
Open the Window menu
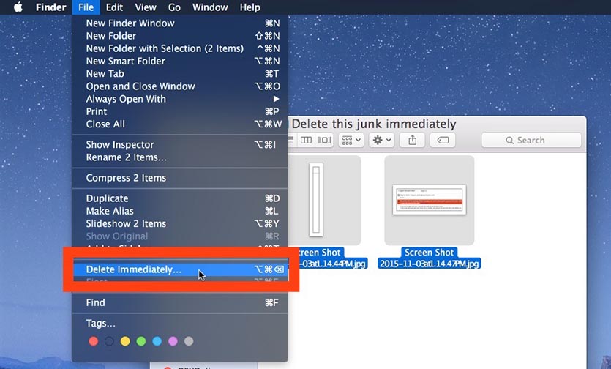pyautogui.click(x=210, y=7)
